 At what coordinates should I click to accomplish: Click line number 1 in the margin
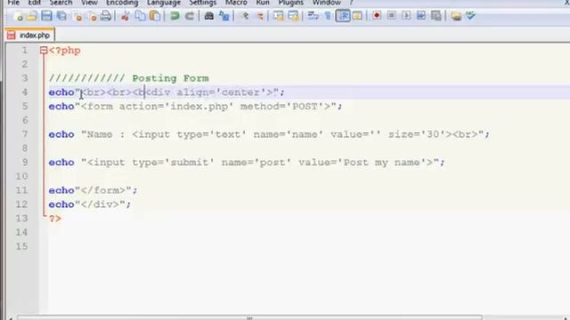[x=24, y=50]
